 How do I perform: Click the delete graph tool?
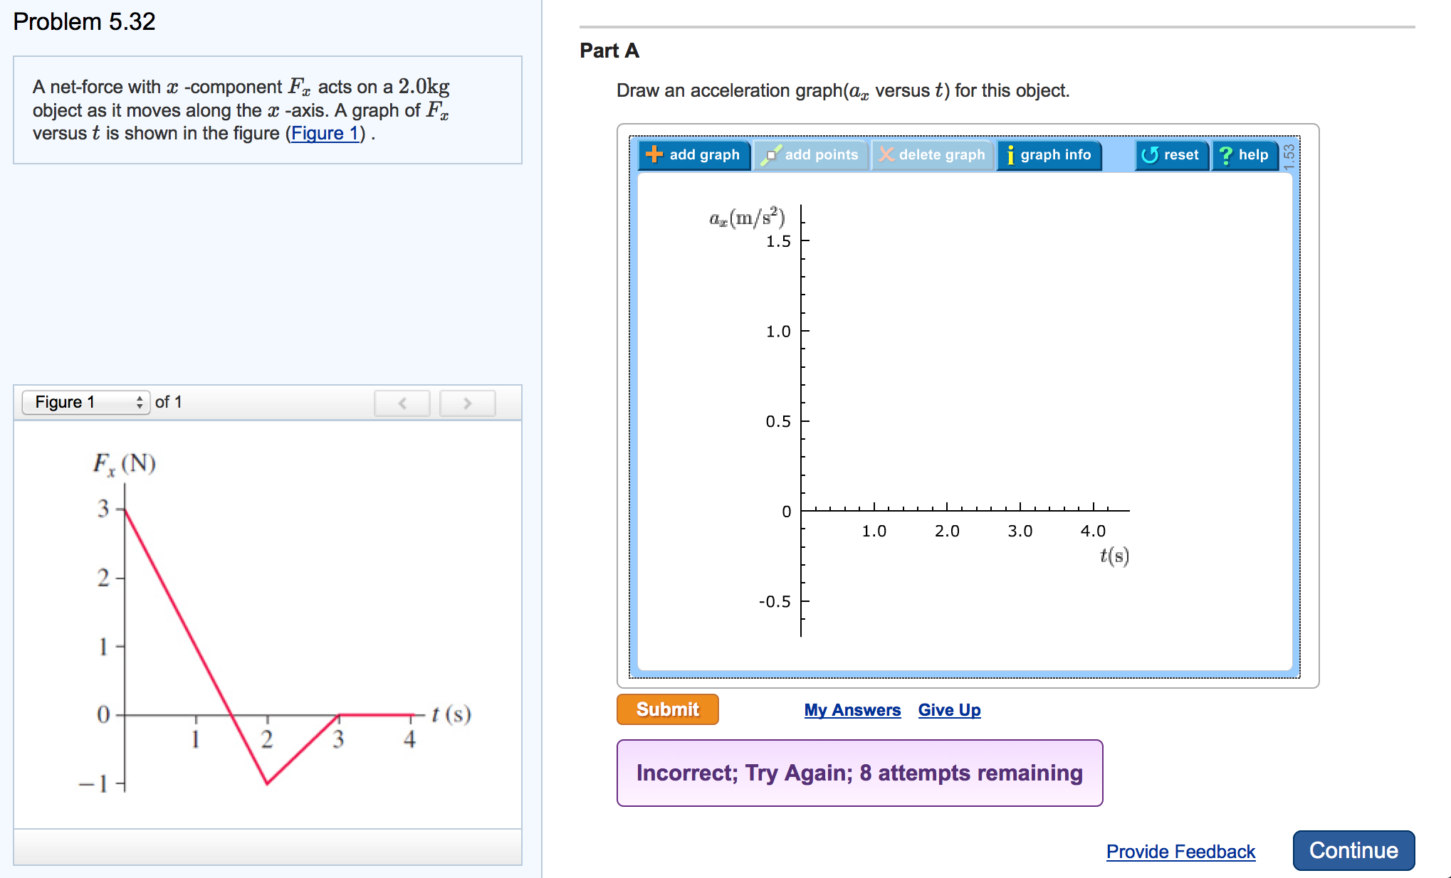coord(933,155)
